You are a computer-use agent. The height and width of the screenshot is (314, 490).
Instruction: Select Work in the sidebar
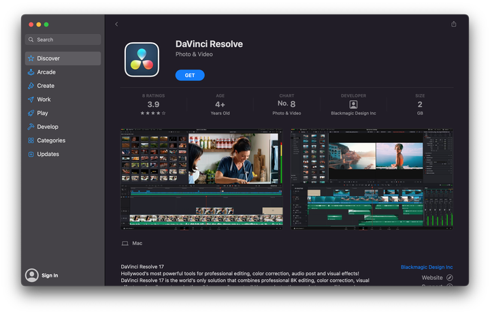[x=63, y=99]
